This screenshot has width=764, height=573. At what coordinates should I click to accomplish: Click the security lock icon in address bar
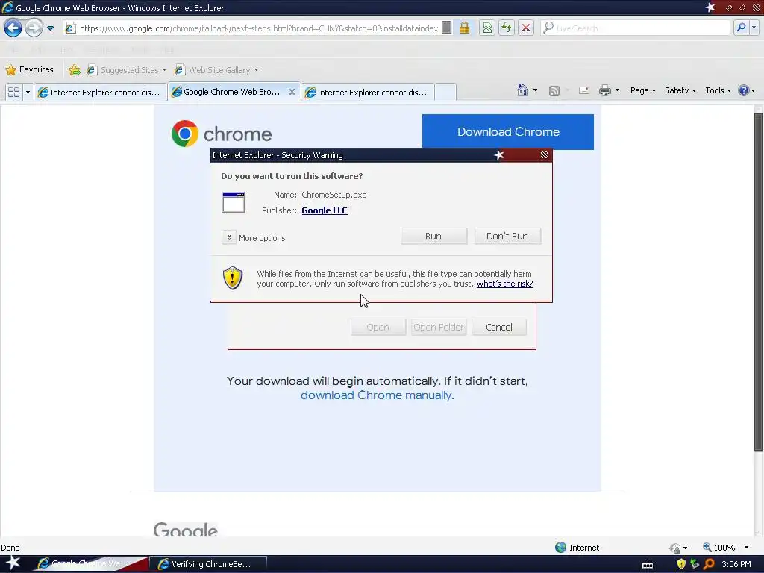point(464,28)
